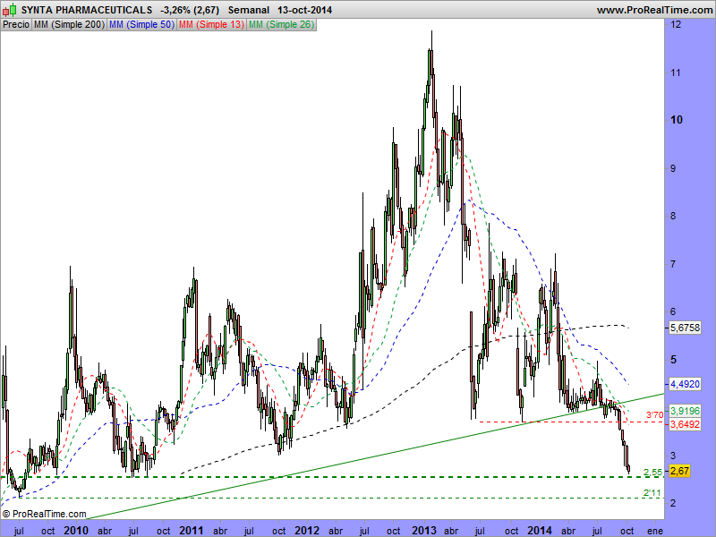Click the 3,6492 red moving average label
The image size is (716, 537).
(x=685, y=424)
